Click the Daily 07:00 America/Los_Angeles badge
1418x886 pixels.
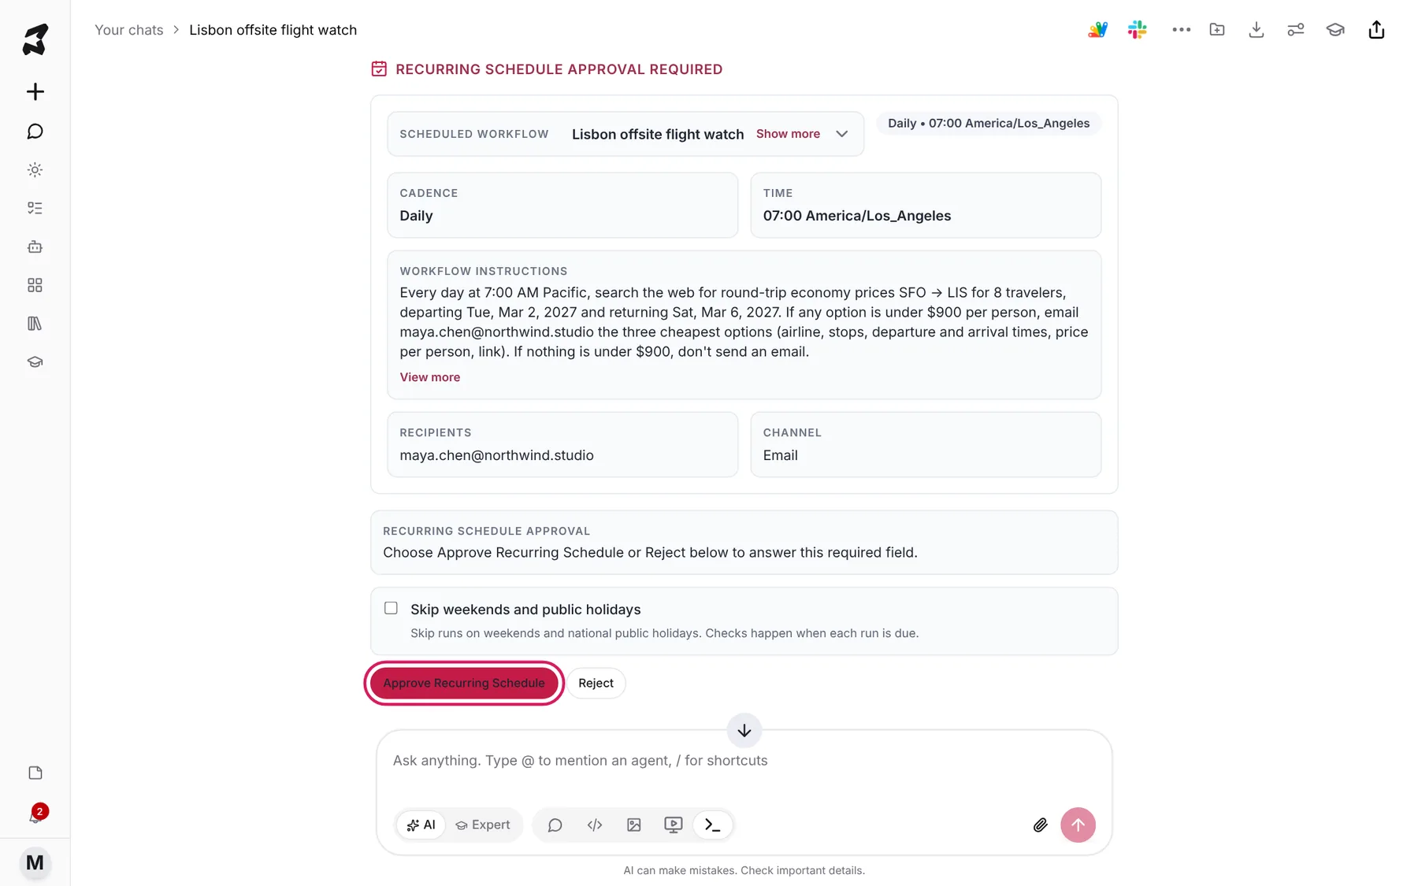[989, 123]
